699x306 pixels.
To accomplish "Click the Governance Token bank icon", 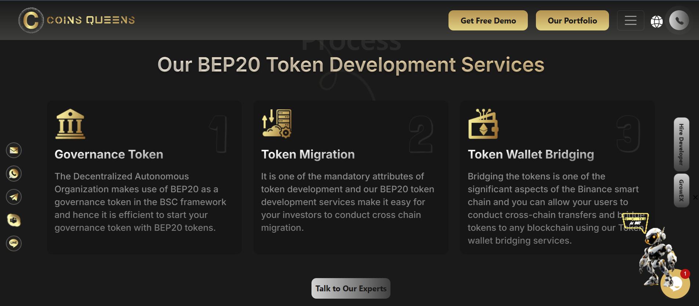I will pos(71,124).
